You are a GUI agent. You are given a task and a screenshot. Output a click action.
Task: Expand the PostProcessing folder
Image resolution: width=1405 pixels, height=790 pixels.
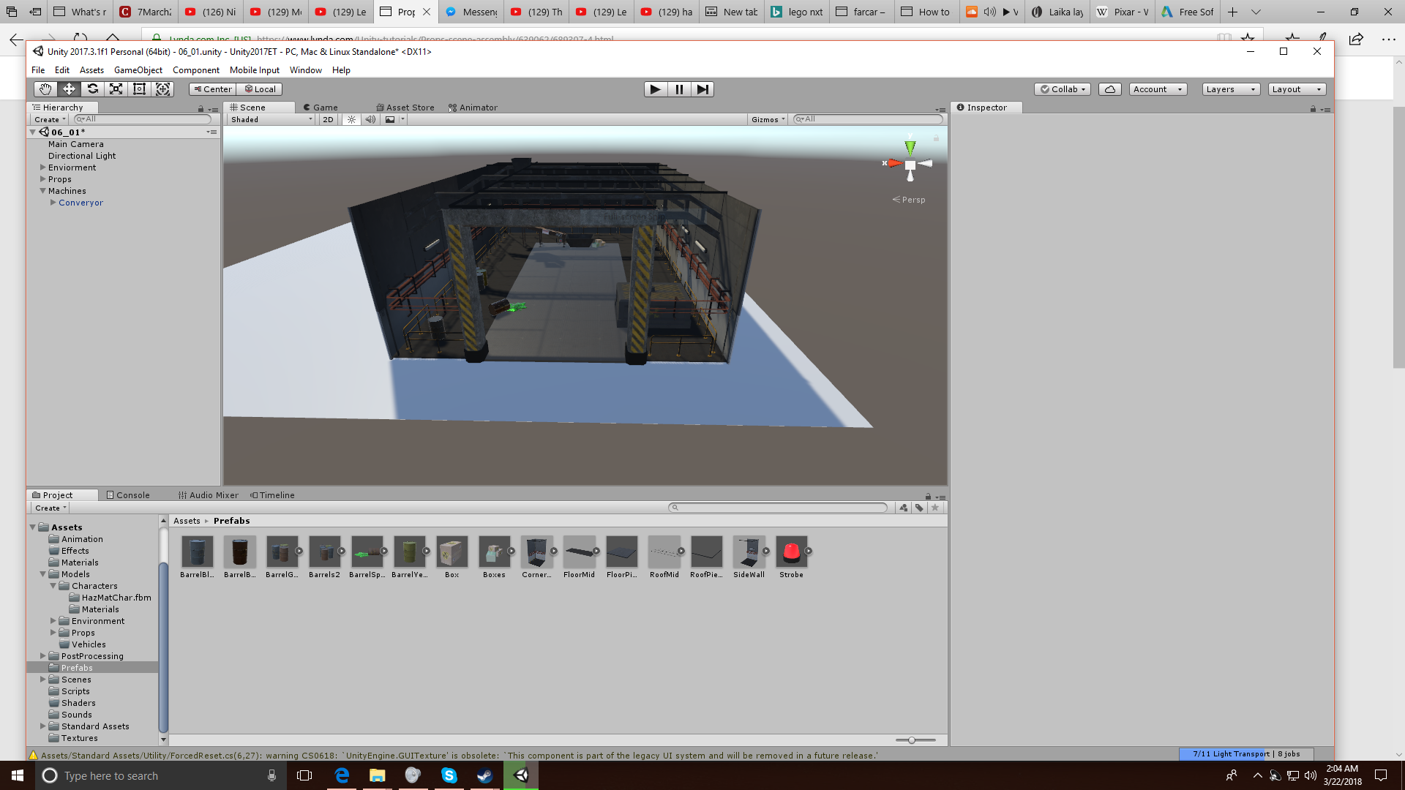click(x=42, y=656)
